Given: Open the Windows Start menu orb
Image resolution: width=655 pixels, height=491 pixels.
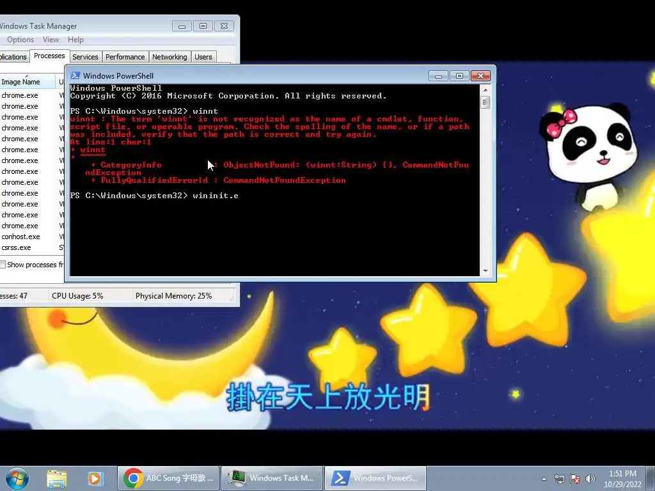Looking at the screenshot, I should (x=17, y=478).
